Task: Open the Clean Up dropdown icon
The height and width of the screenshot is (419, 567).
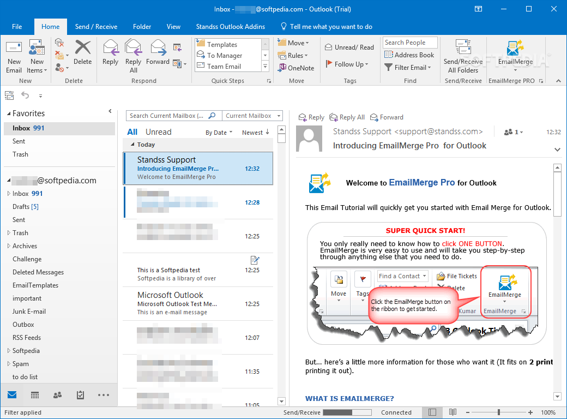Action: 62,55
